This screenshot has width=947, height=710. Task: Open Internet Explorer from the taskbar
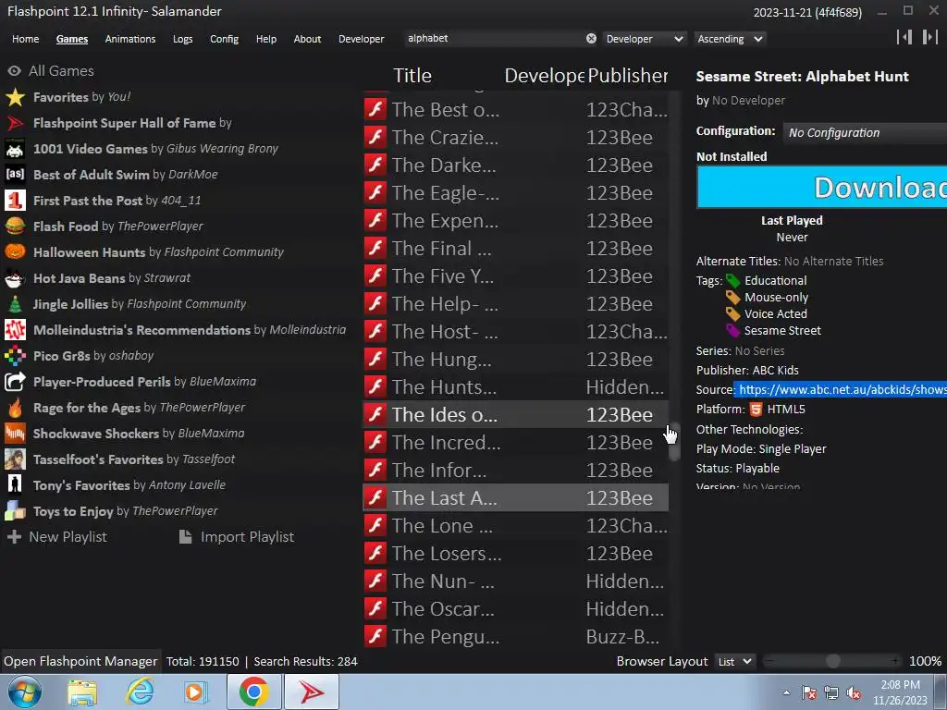[x=141, y=692]
